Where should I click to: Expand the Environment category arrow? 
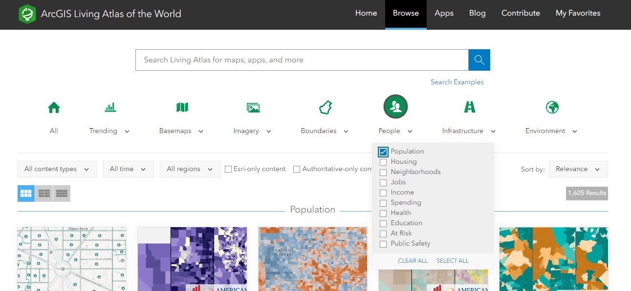click(575, 131)
